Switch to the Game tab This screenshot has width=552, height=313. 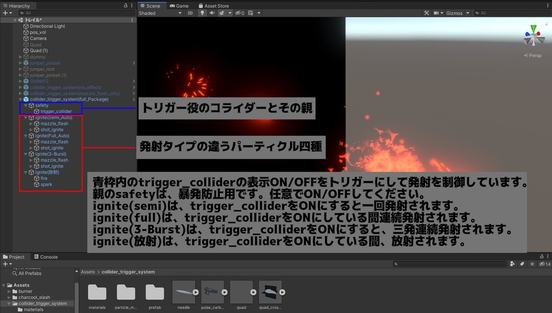click(180, 6)
